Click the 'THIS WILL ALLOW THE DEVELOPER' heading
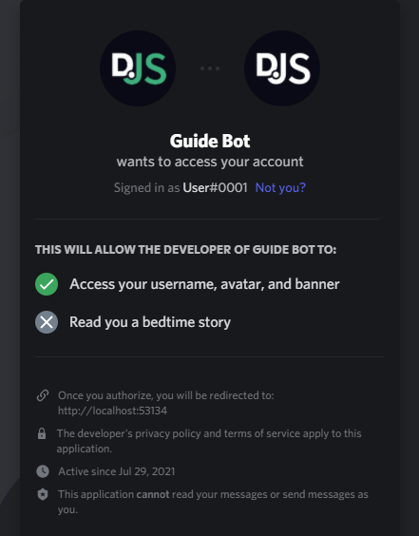This screenshot has height=536, width=419. pyautogui.click(x=185, y=250)
